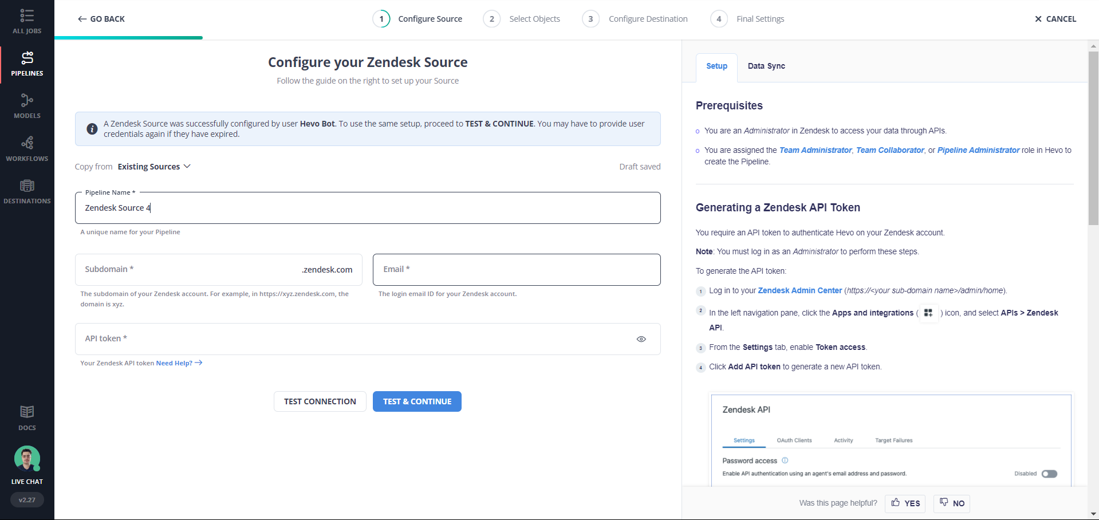Select step 4 Final Settings
This screenshot has height=520, width=1099.
[x=747, y=19]
